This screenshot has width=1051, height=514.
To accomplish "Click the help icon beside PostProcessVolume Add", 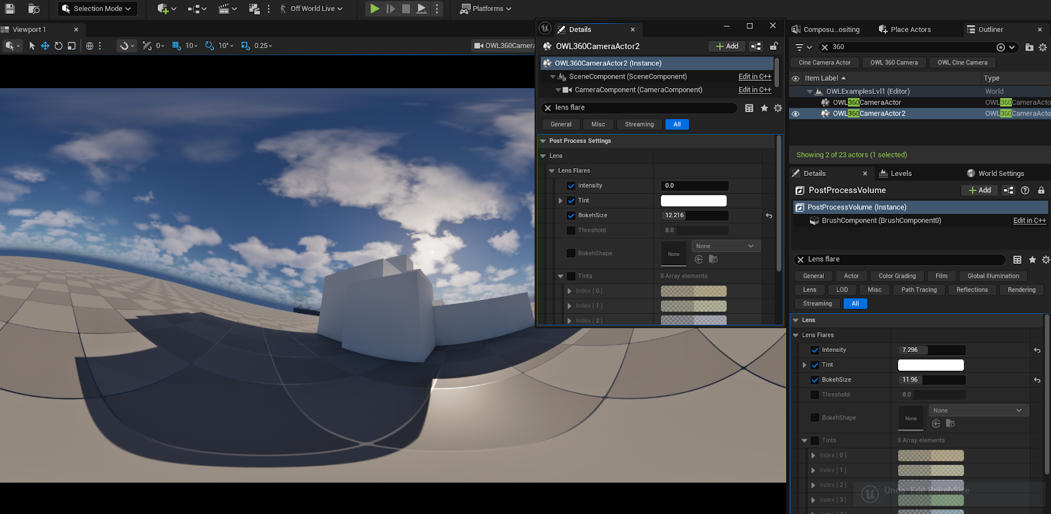I will pyautogui.click(x=1025, y=190).
